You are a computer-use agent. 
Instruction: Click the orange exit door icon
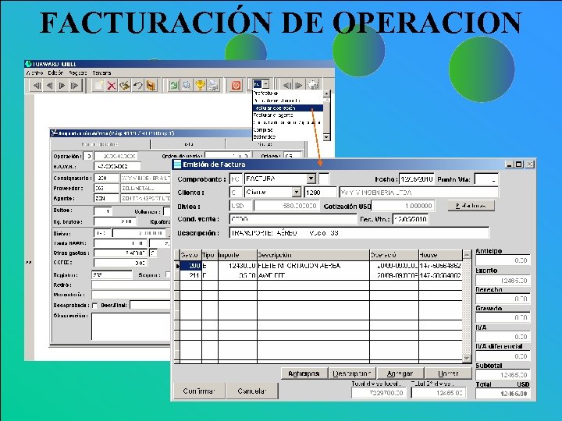[151, 86]
